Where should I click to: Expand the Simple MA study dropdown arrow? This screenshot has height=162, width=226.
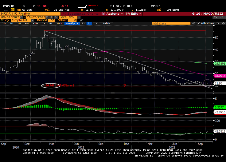33,20
